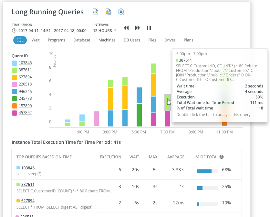Click the 10% progress bar for 627894
This screenshot has height=217, width=270.
[207, 204]
